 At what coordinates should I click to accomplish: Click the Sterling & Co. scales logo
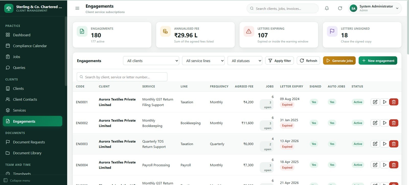pyautogui.click(x=9, y=8)
